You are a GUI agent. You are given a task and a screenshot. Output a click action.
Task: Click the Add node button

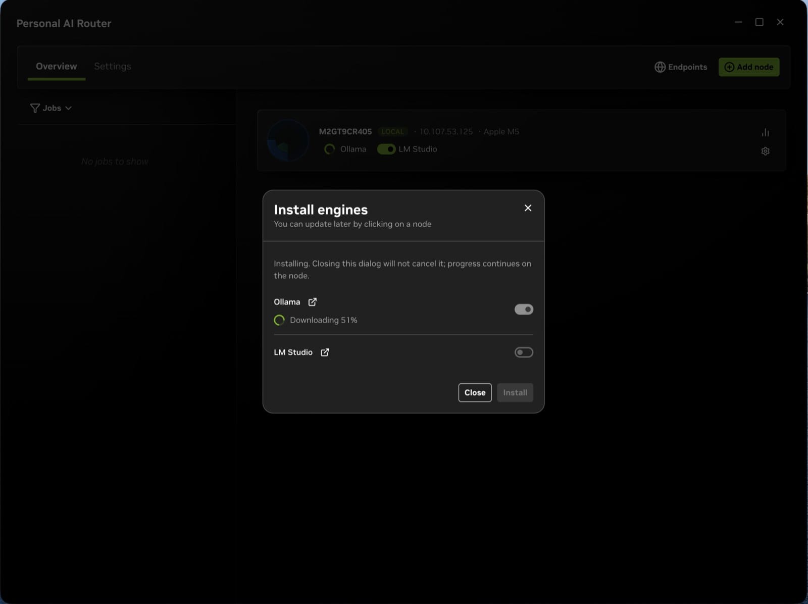749,67
